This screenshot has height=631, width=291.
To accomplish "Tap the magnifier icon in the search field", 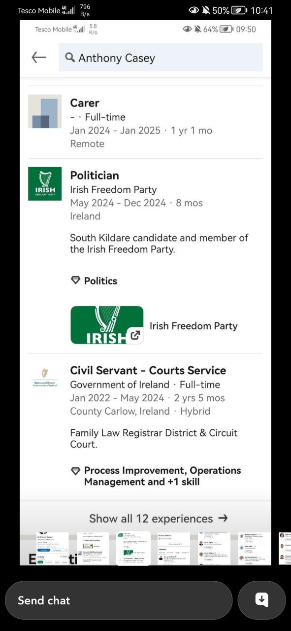I will [x=70, y=58].
